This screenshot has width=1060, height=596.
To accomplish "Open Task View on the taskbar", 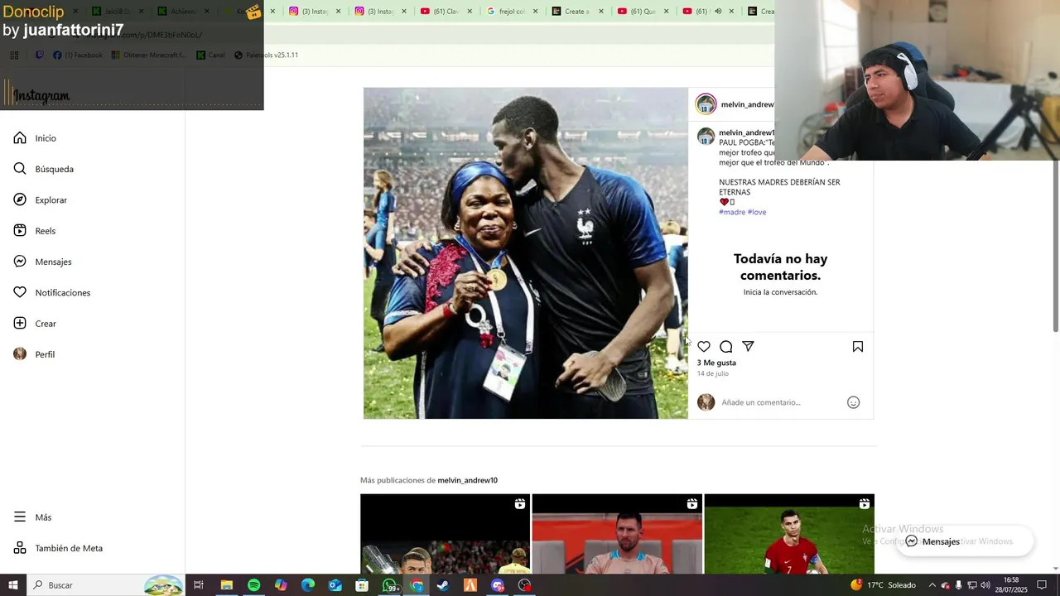I will (199, 585).
